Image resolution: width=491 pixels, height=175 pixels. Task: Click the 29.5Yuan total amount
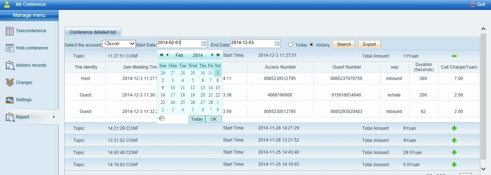click(x=412, y=153)
